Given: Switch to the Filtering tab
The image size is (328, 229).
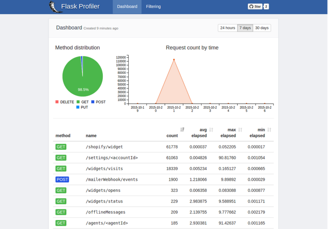Looking at the screenshot, I should [x=153, y=6].
